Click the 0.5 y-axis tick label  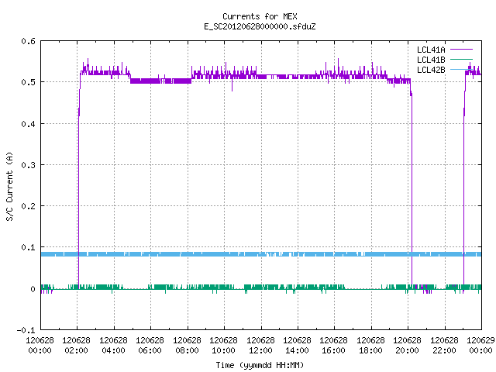tap(28, 82)
